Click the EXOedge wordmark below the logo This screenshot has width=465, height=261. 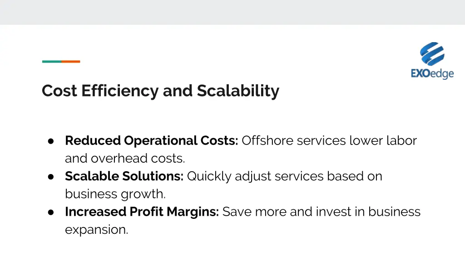tap(432, 73)
